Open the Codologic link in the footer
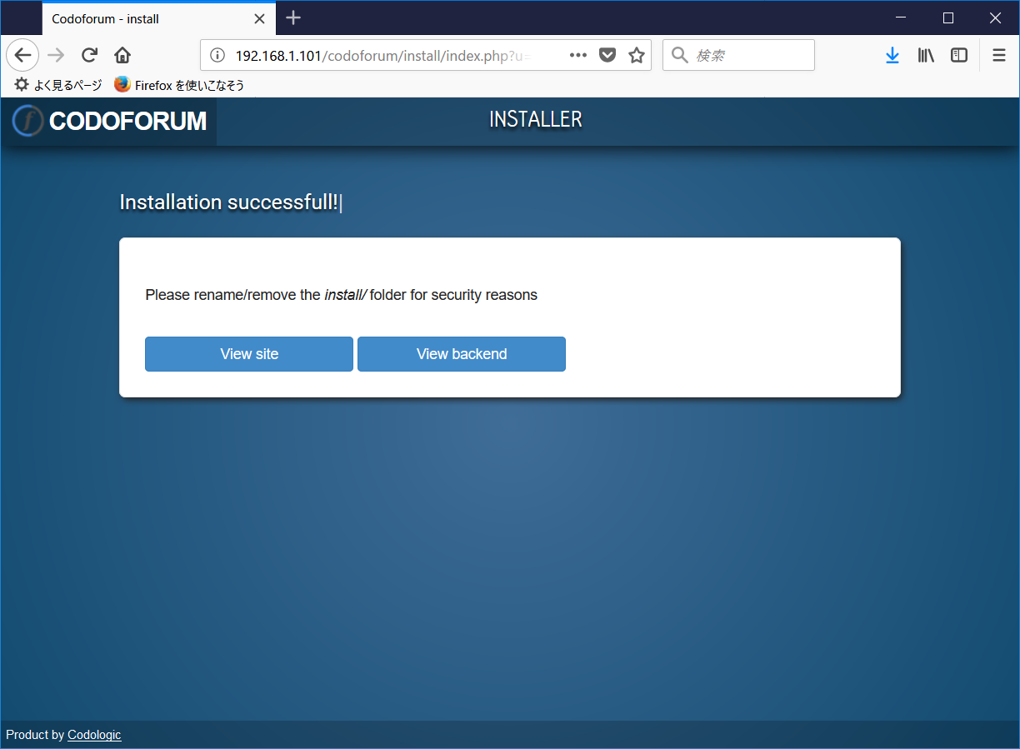This screenshot has width=1020, height=749. tap(93, 735)
